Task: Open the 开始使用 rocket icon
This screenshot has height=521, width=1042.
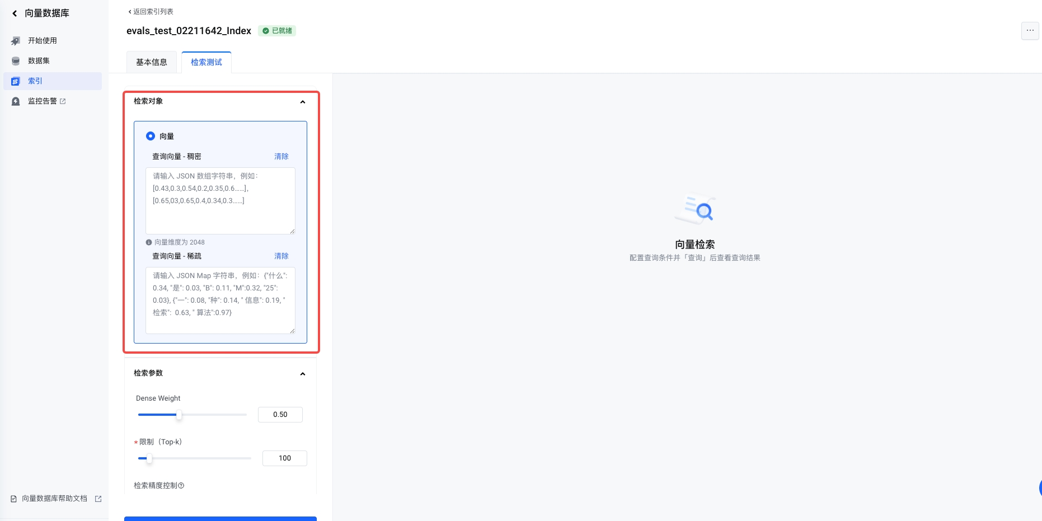Action: (x=16, y=41)
